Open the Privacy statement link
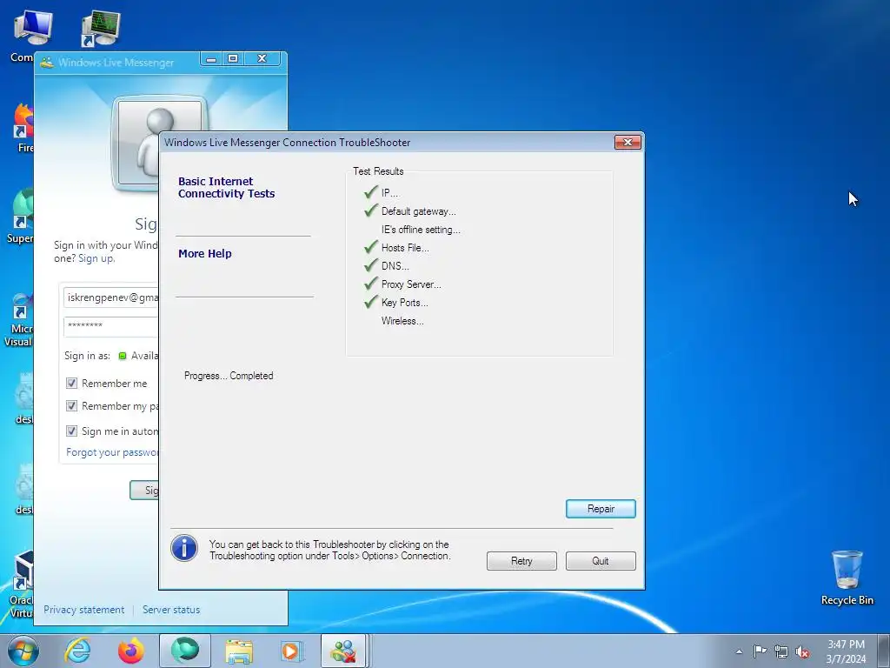 coord(84,610)
